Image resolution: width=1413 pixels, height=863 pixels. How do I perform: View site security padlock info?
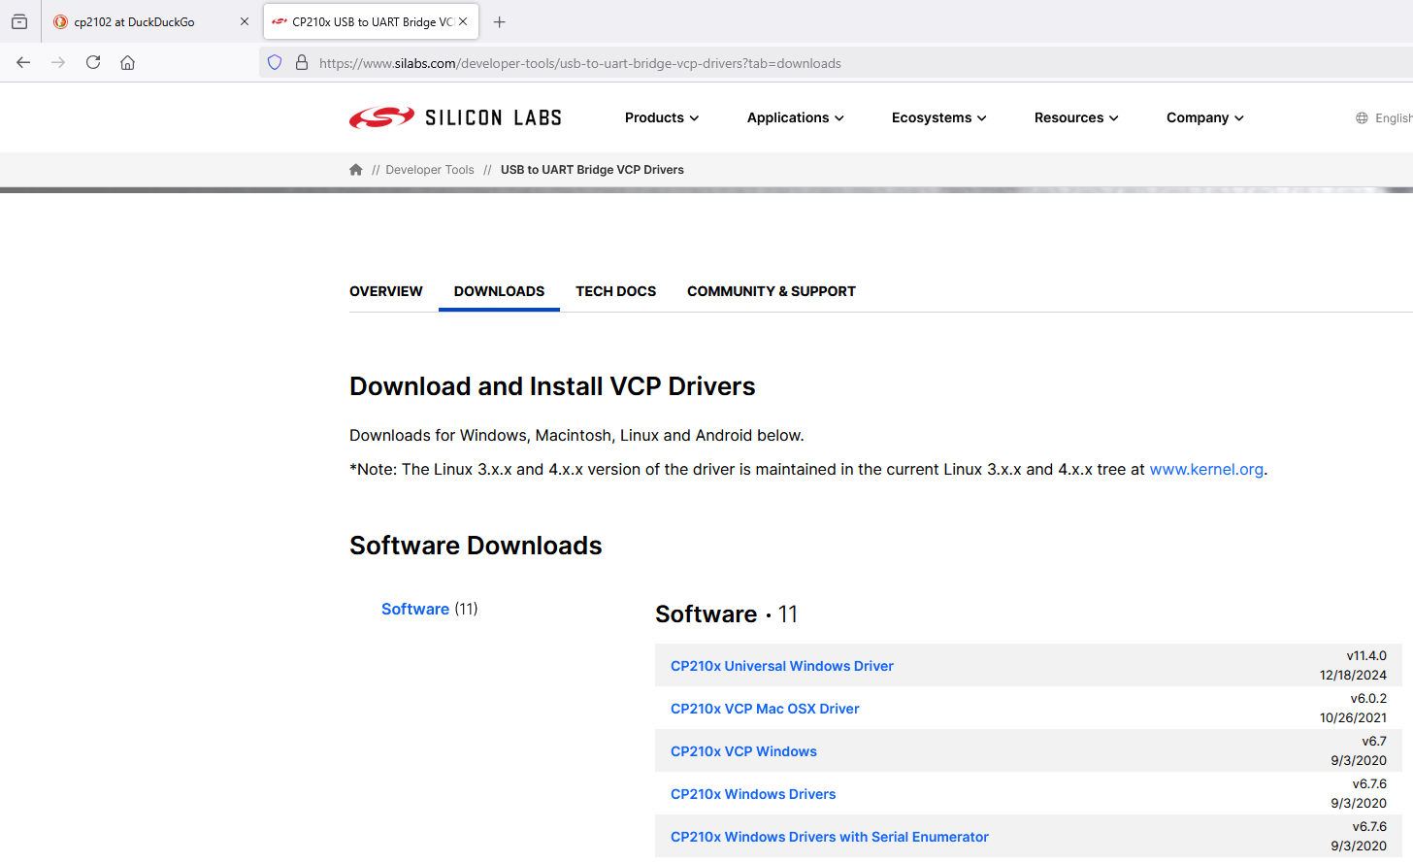tap(302, 62)
